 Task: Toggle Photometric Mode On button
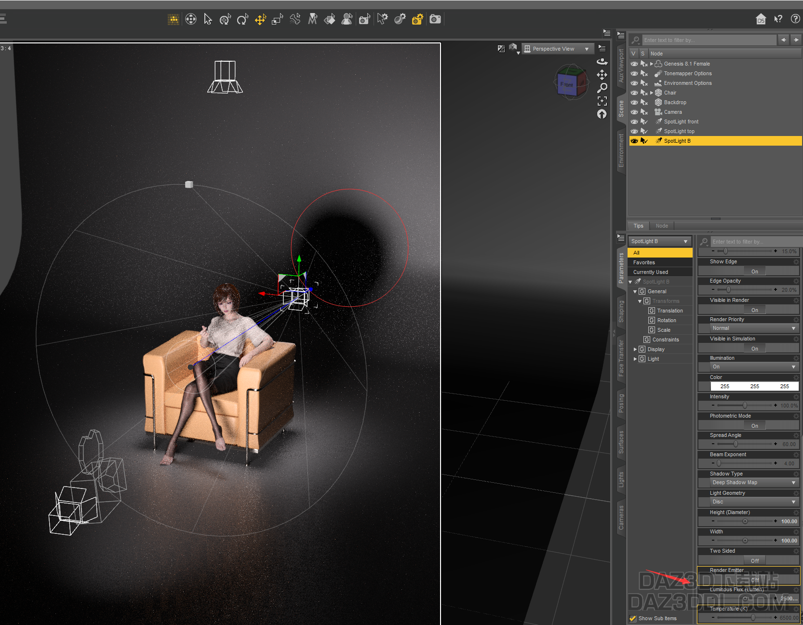pos(754,426)
